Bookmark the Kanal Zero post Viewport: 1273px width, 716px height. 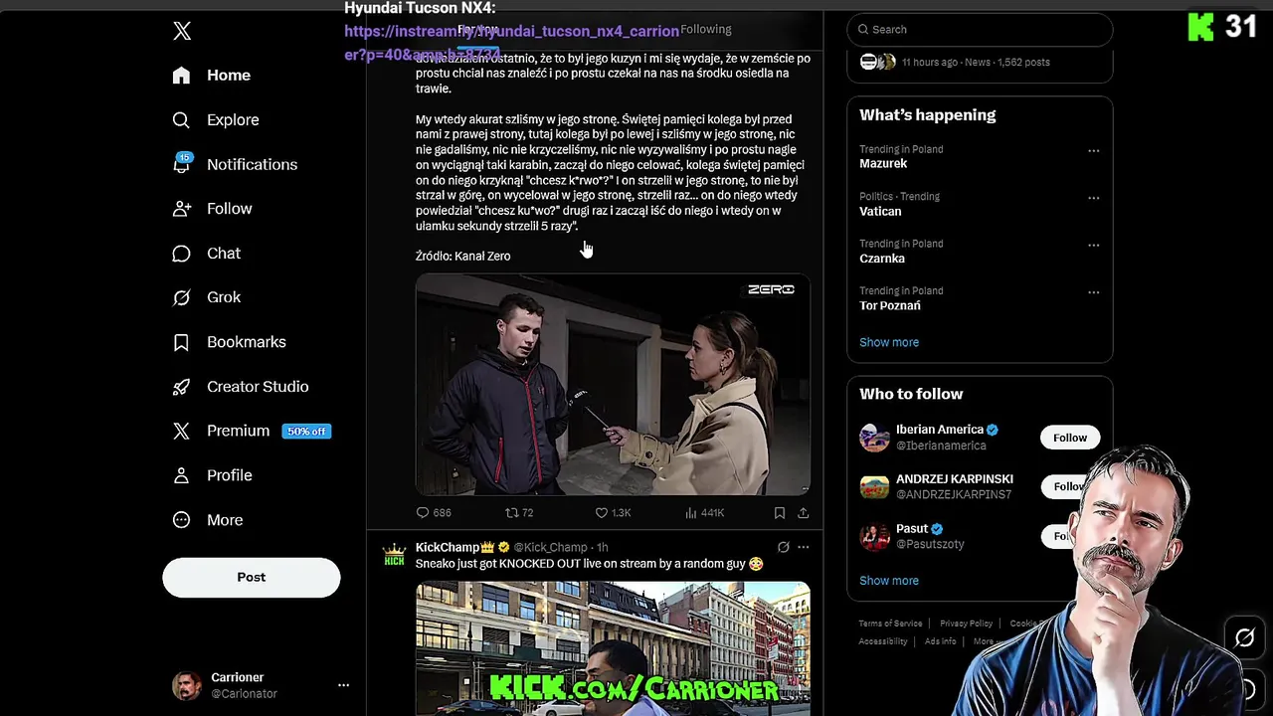click(780, 513)
